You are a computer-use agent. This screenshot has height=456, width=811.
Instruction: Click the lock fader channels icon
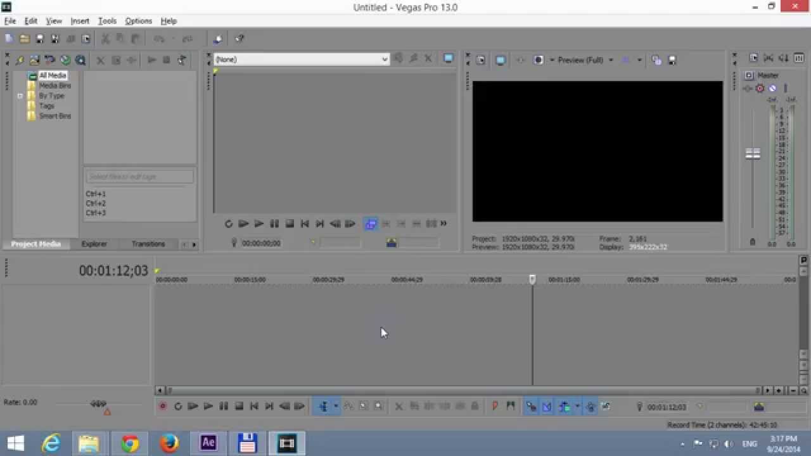pyautogui.click(x=753, y=242)
